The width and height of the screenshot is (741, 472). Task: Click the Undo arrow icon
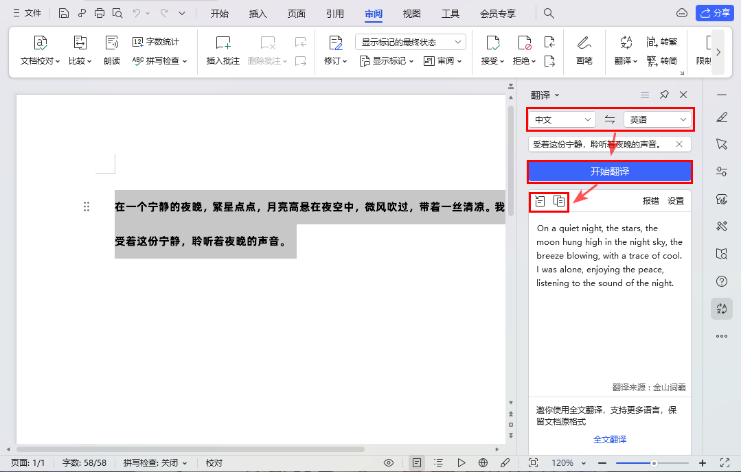coord(137,13)
